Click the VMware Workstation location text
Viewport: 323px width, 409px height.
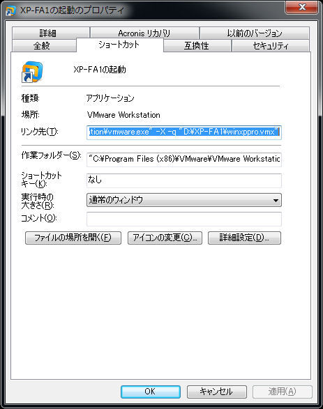click(x=123, y=115)
